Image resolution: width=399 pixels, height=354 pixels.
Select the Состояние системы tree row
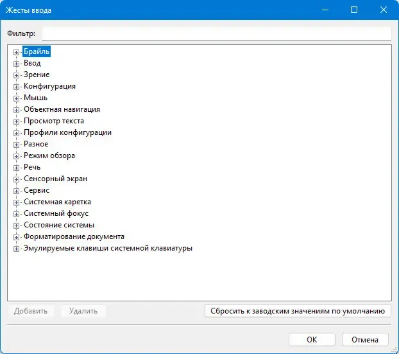point(59,225)
